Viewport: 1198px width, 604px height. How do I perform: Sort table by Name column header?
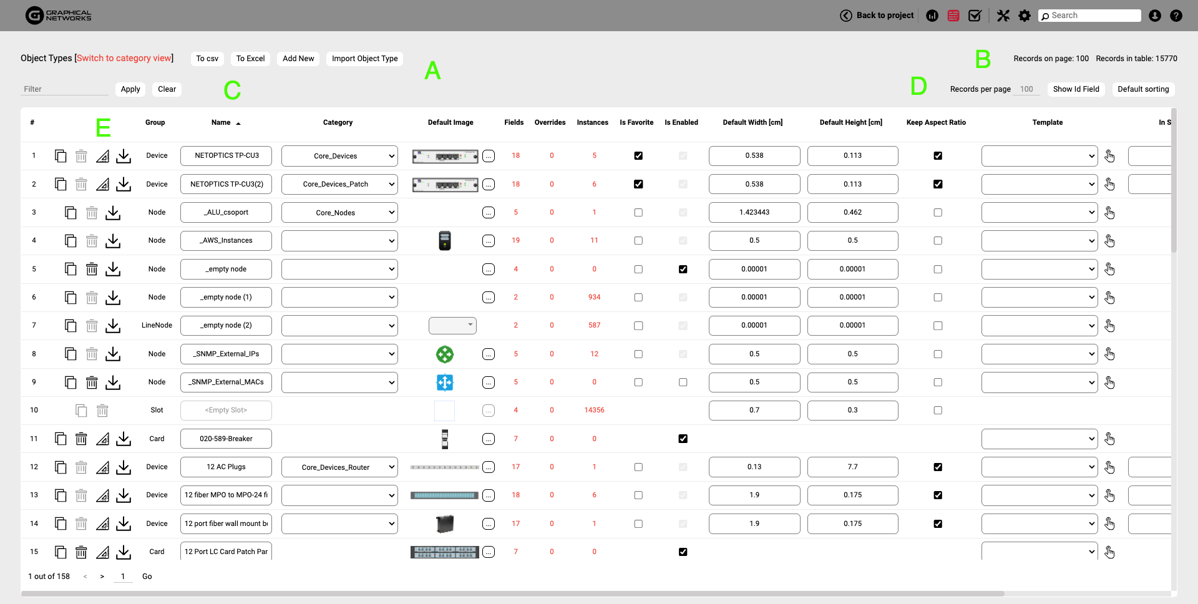[221, 122]
